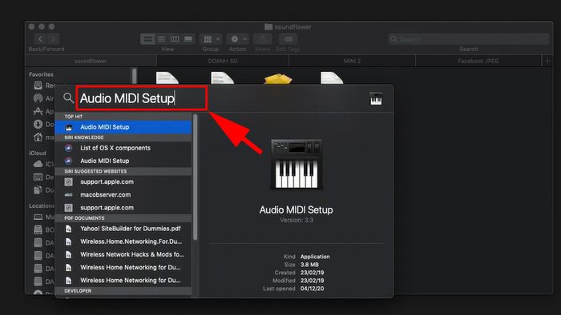
Task: Click the Audio MIDI Setup large piano preview
Action: 297,164
